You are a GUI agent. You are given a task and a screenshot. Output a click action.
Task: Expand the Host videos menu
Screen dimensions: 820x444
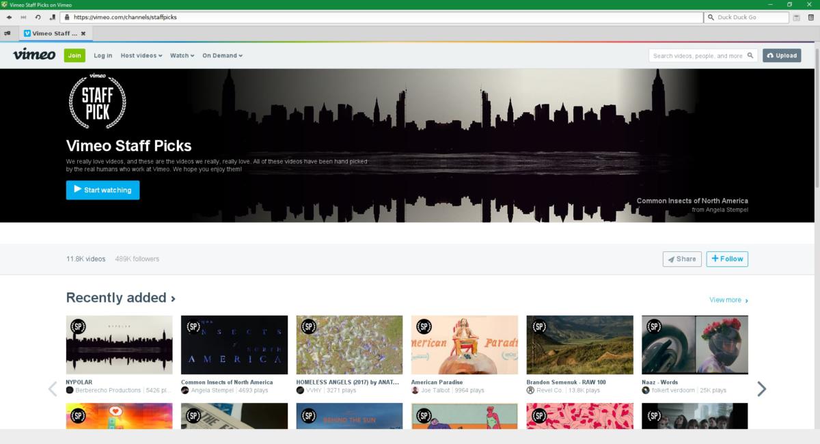pos(141,55)
